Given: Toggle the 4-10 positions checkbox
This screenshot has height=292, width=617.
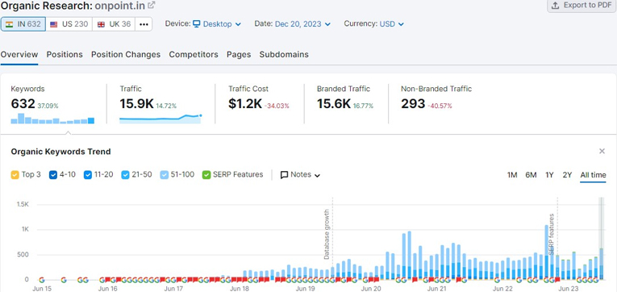Looking at the screenshot, I should pyautogui.click(x=53, y=175).
